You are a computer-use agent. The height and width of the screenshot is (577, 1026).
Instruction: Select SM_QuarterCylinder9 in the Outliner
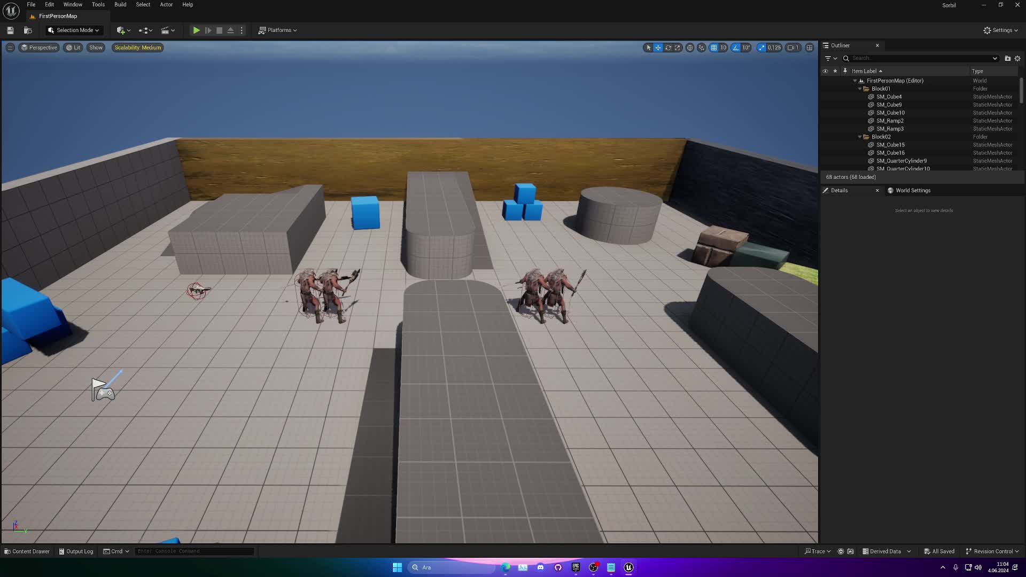901,161
